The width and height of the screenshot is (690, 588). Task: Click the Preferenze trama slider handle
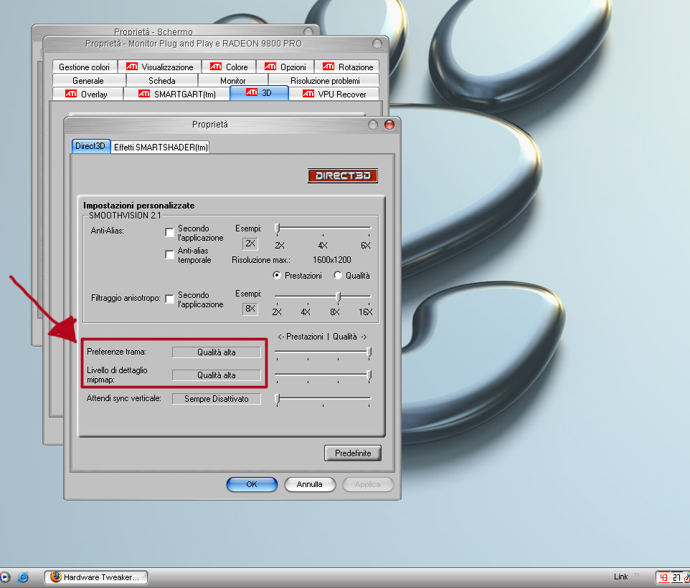(369, 352)
